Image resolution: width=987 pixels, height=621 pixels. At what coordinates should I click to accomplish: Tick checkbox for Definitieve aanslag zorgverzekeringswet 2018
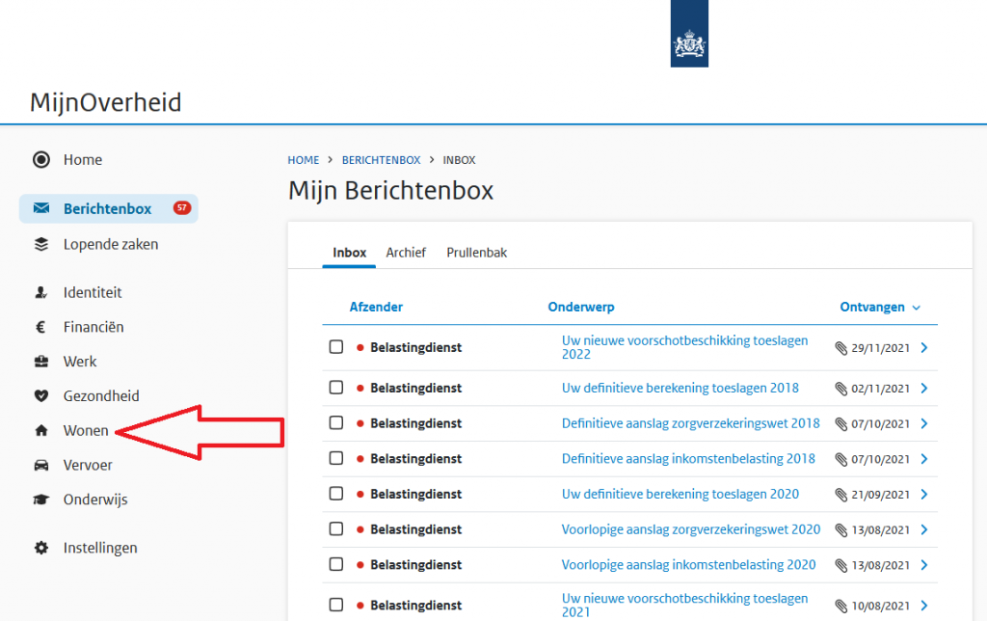pyautogui.click(x=336, y=422)
